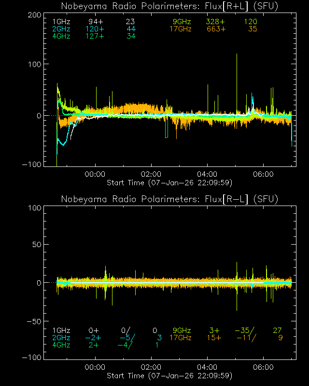This screenshot has width=309, height=386.
Task: Click the top plot's Start Time axis label
Action: [169, 182]
